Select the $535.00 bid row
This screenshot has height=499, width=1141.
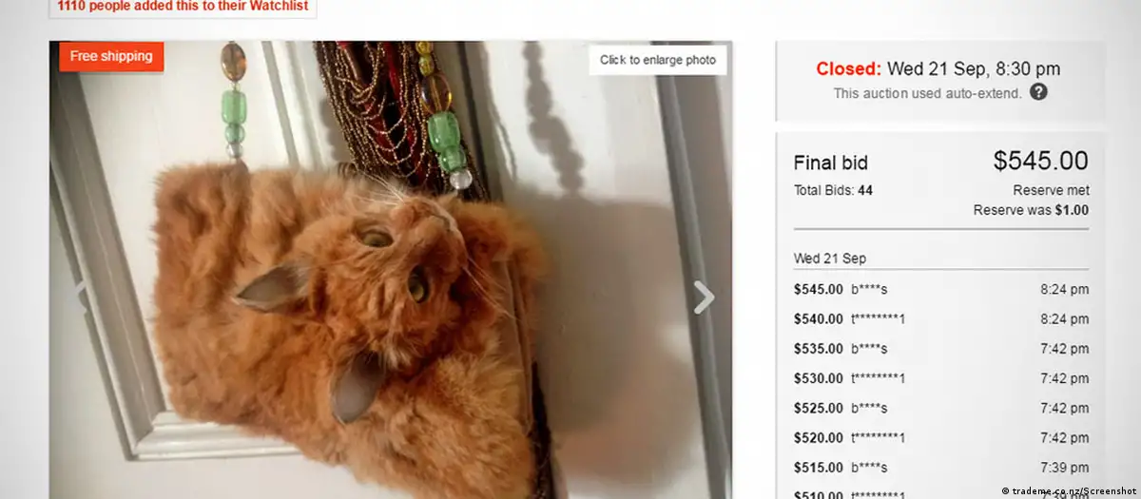pyautogui.click(x=941, y=348)
